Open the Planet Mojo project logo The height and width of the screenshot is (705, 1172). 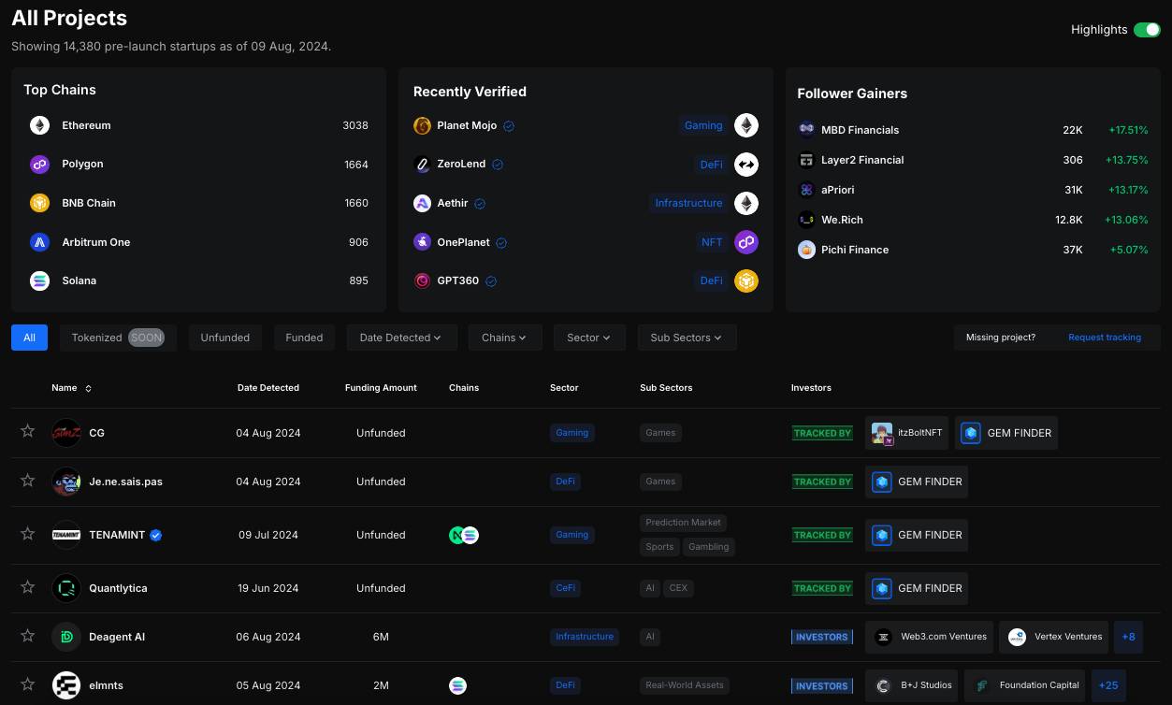423,125
